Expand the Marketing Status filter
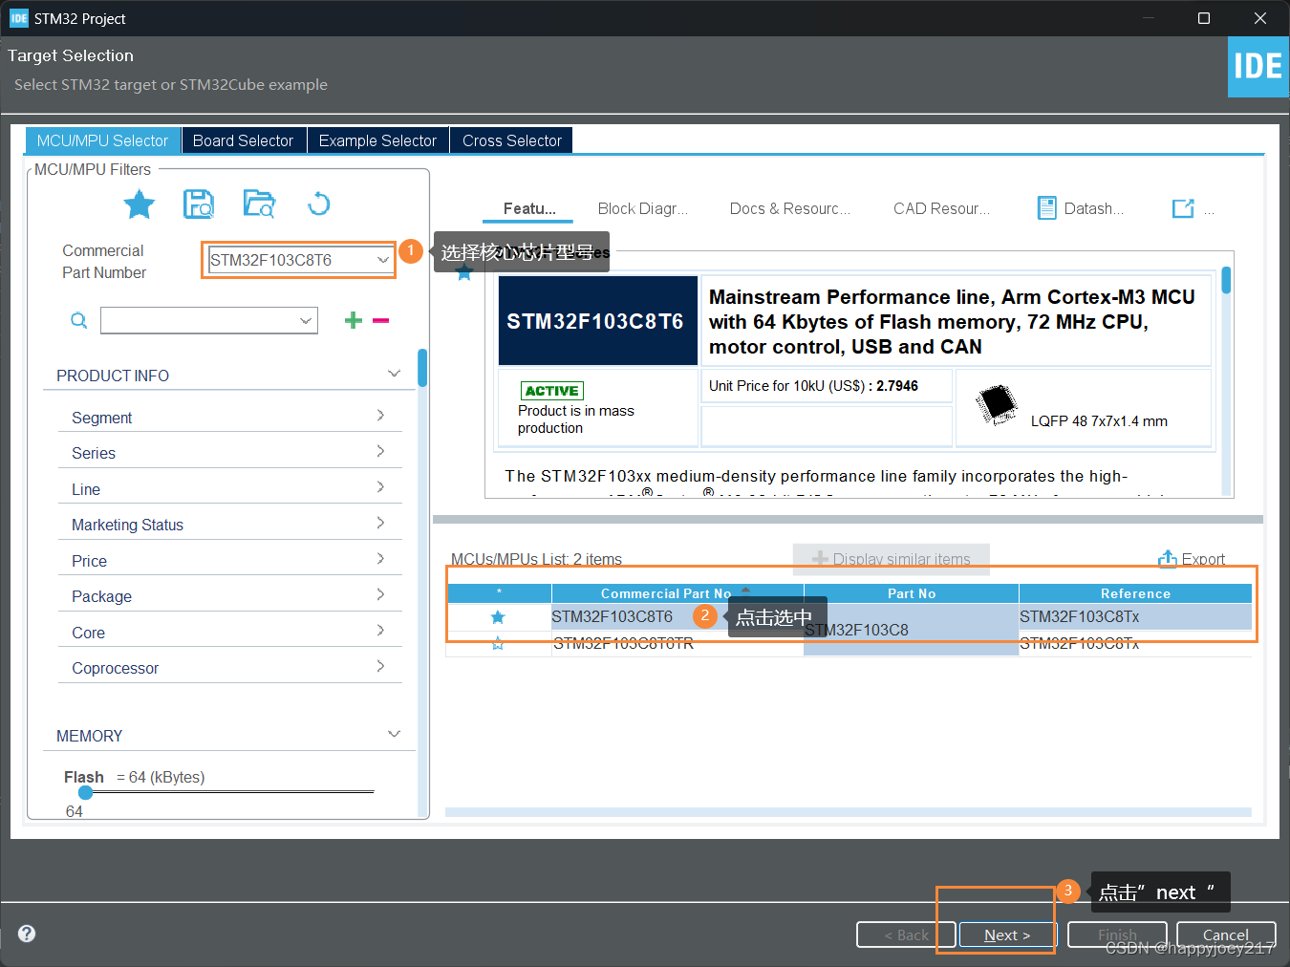The width and height of the screenshot is (1290, 967). click(x=380, y=523)
